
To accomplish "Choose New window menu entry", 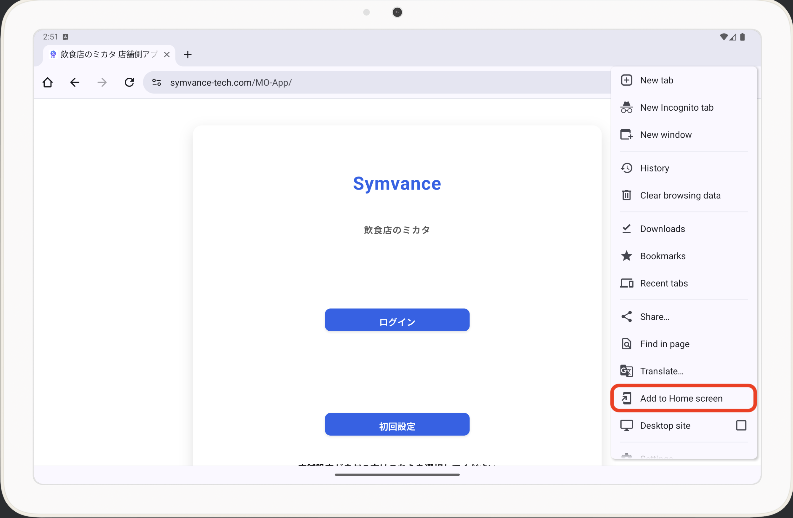I will [684, 135].
